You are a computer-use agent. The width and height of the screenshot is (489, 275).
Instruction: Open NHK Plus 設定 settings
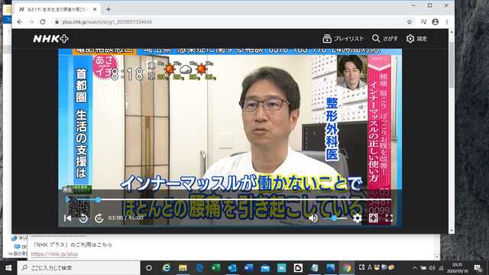(x=416, y=38)
